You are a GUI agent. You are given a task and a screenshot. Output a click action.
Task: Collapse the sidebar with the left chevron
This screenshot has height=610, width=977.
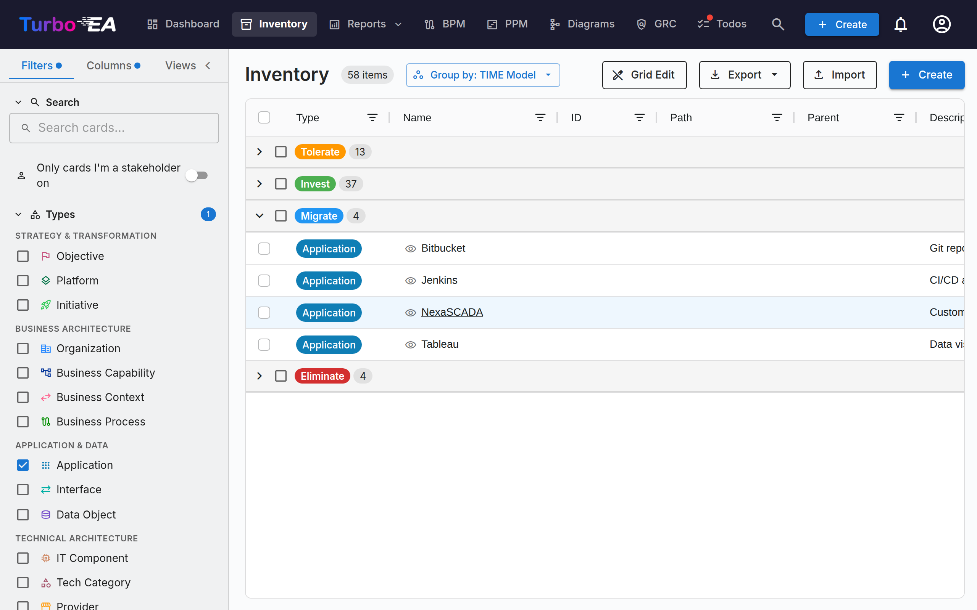coord(208,65)
